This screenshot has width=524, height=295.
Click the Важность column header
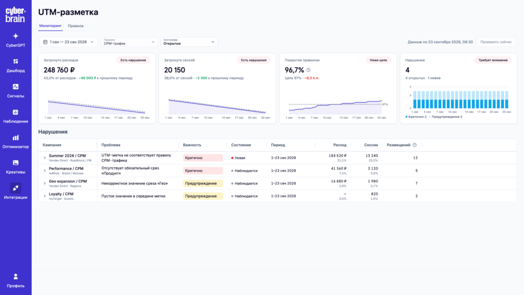(x=192, y=145)
